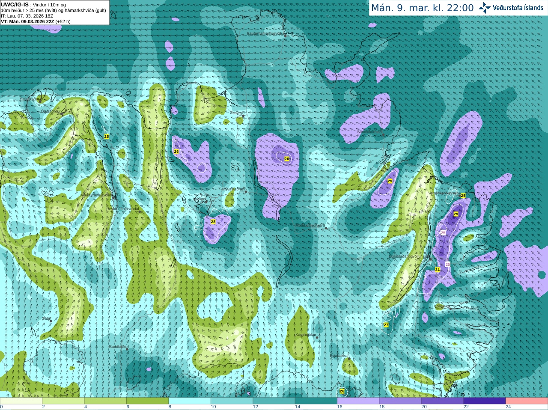Click the Kollaleira station label
The image size is (548, 410).
pos(442,306)
